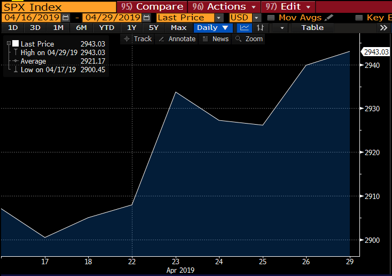The width and height of the screenshot is (392, 276).
Task: Select the 1D range tab
Action: 13,28
